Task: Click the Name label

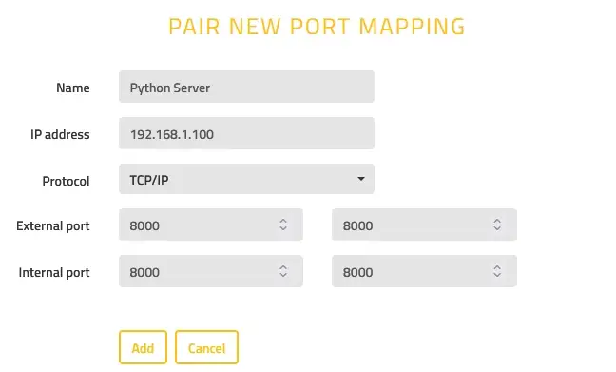Action: click(72, 88)
